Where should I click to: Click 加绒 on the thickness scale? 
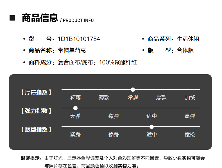(190, 97)
